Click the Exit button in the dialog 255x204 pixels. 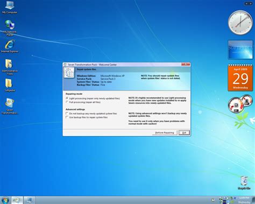(184, 133)
